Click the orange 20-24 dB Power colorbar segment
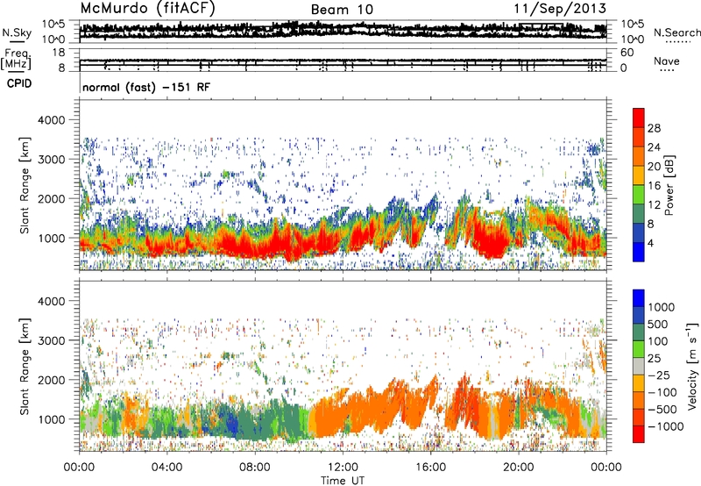The image size is (701, 486). click(639, 156)
